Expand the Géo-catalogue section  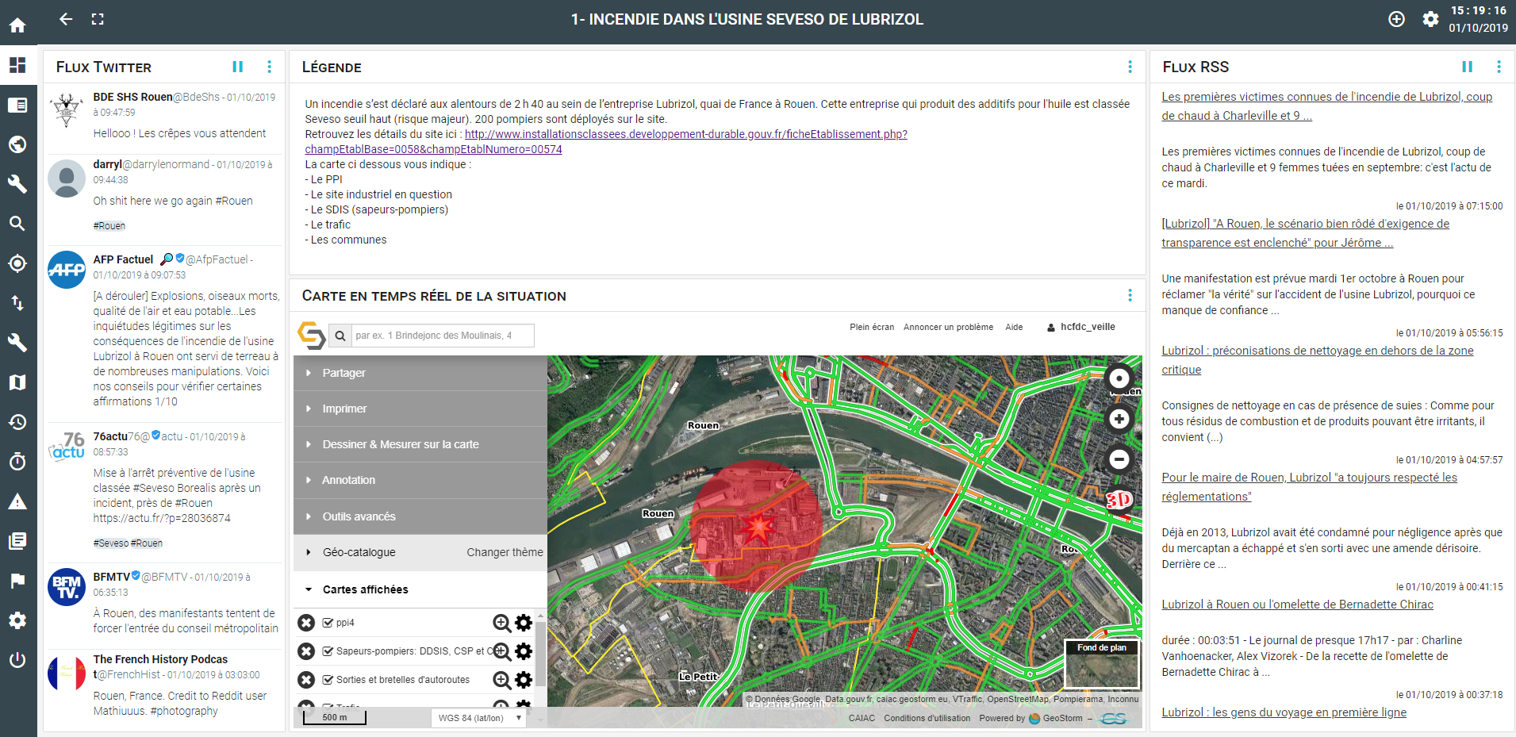[x=359, y=552]
